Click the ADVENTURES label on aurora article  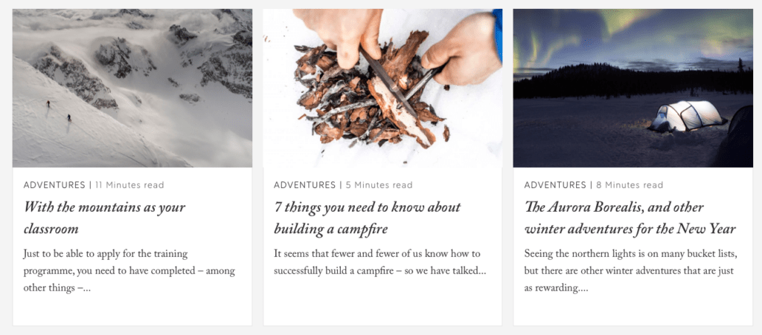[x=555, y=185]
